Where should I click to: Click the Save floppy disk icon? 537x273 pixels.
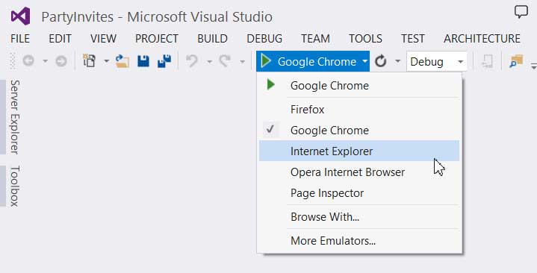tap(143, 61)
